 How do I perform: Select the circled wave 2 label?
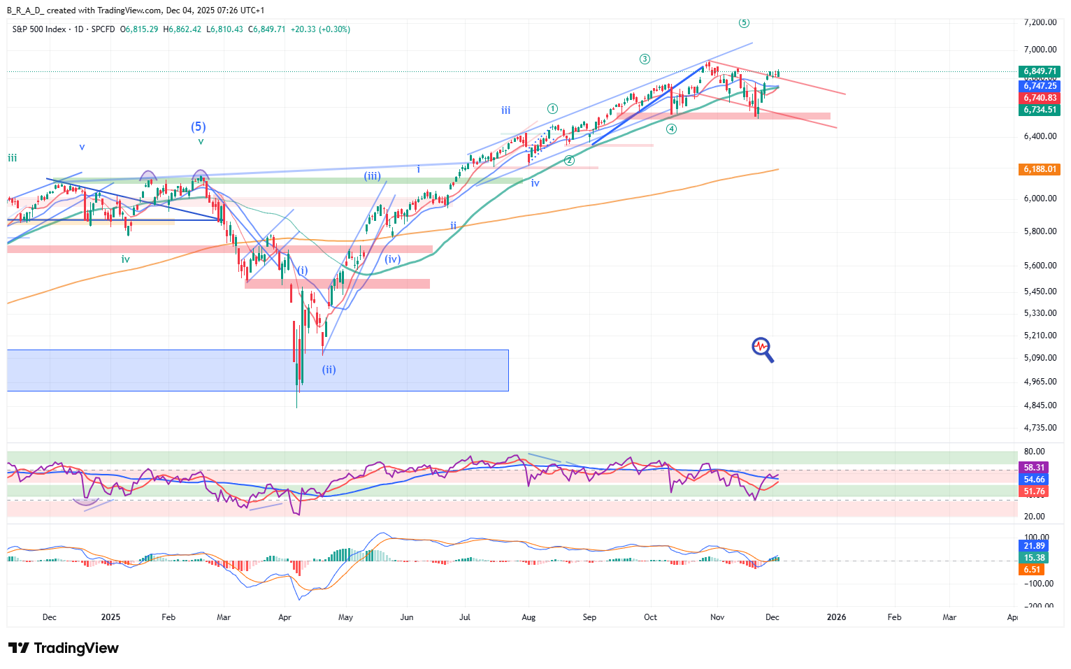click(x=569, y=161)
